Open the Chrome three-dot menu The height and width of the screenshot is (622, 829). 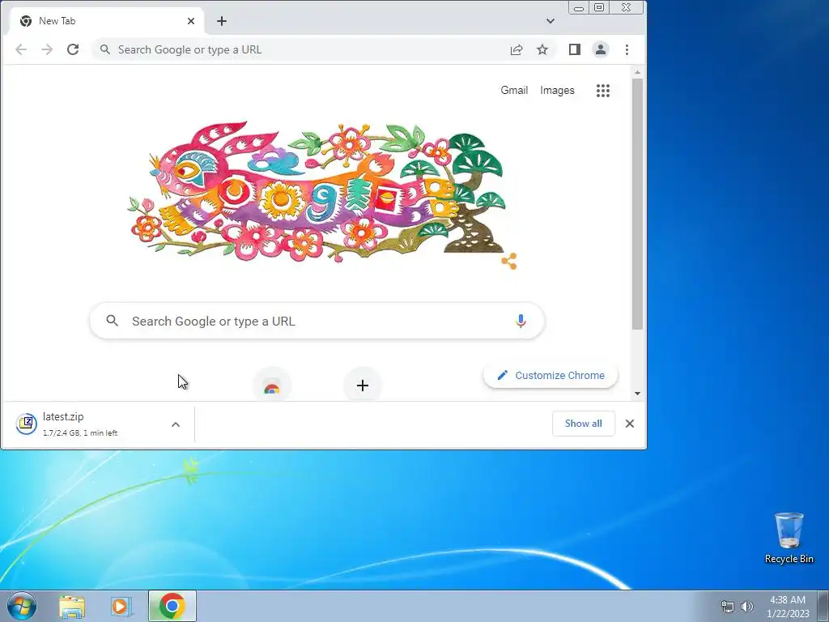[627, 49]
